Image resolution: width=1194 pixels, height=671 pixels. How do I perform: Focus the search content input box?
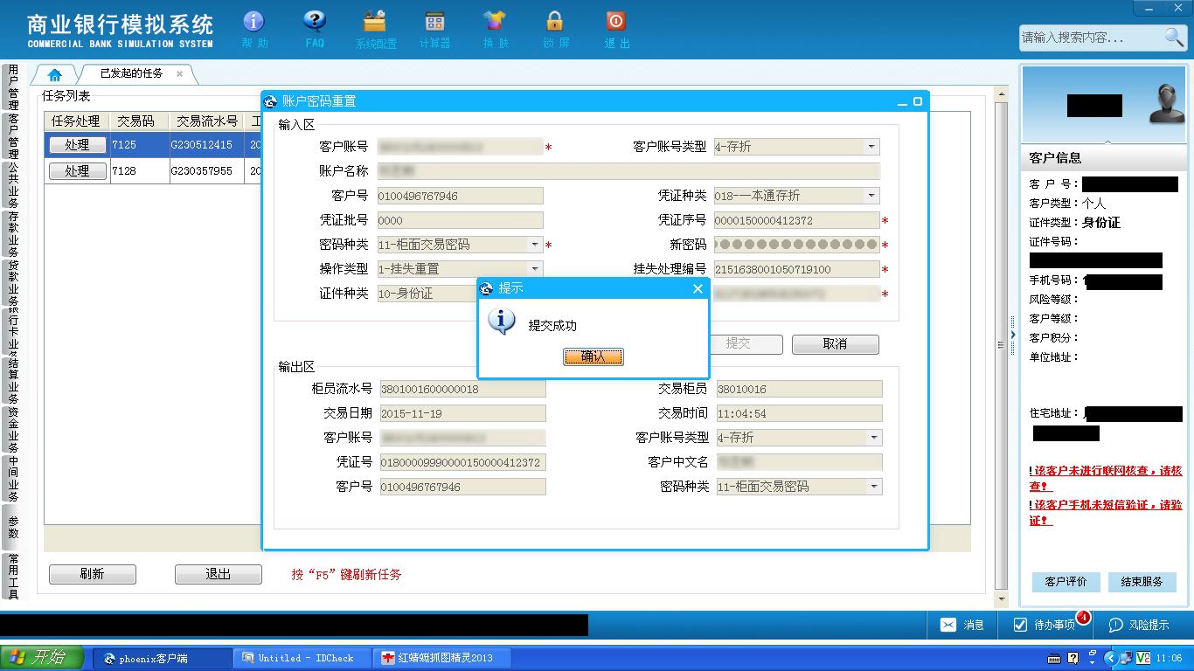[x=1091, y=38]
